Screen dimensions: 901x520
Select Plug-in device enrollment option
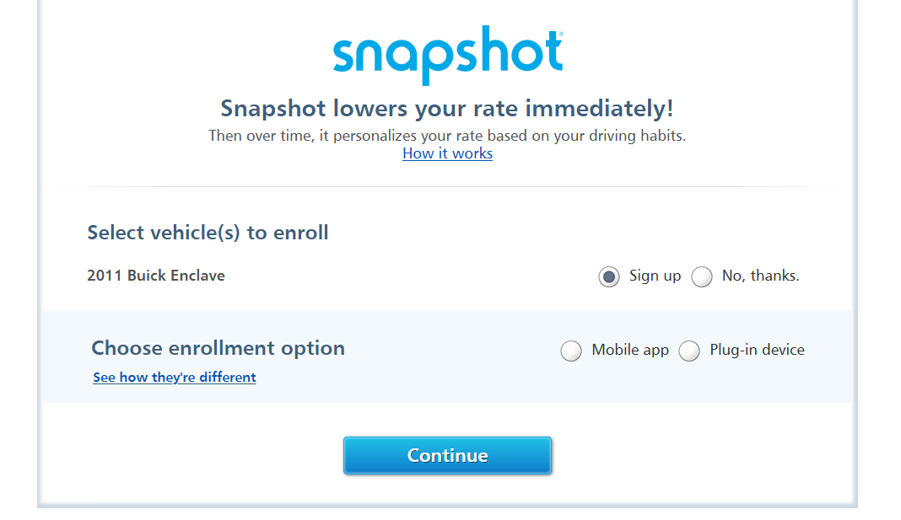[689, 351]
